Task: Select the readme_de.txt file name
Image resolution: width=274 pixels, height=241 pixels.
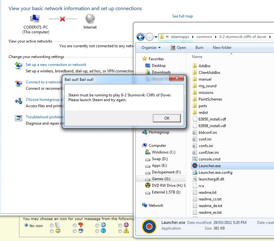Action: pos(210,206)
